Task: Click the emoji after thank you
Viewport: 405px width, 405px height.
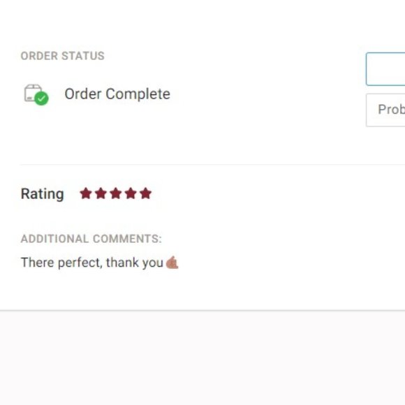Action: [172, 263]
